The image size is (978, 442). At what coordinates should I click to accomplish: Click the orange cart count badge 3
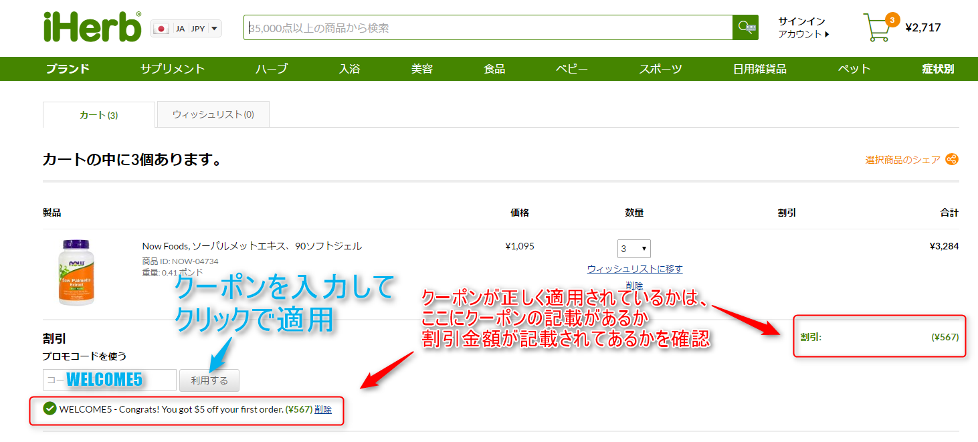[892, 20]
